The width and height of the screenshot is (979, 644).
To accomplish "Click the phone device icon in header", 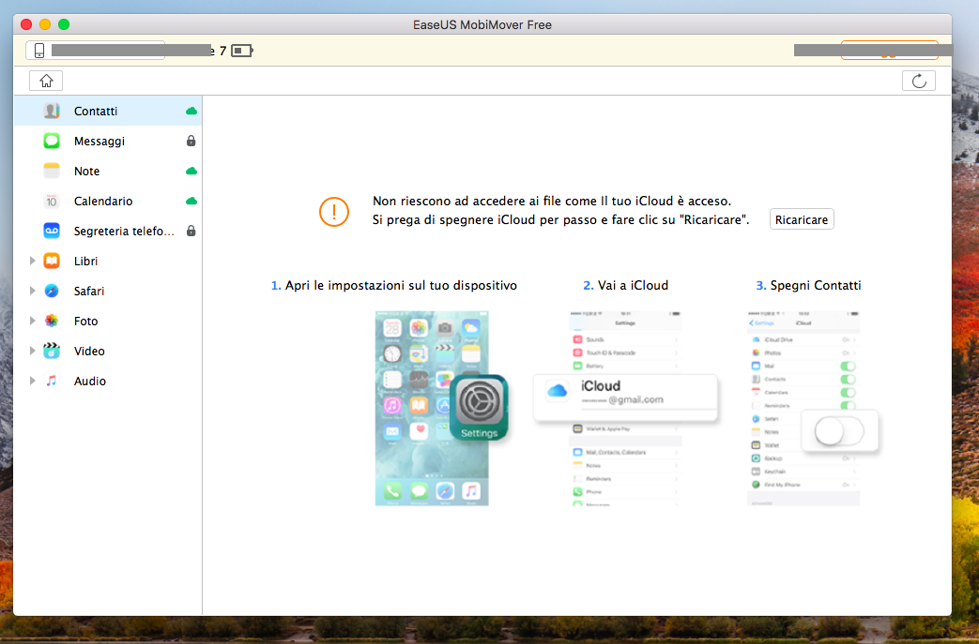I will [x=39, y=51].
